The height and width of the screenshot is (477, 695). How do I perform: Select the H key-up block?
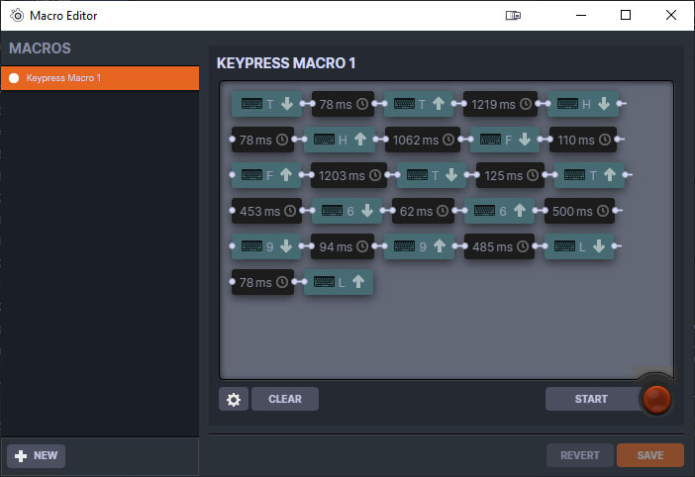pyautogui.click(x=340, y=140)
